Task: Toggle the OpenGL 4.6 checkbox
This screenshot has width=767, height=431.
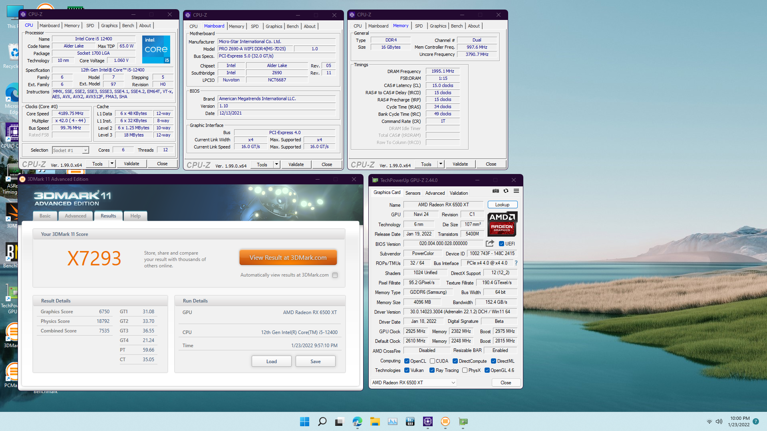Action: click(487, 370)
